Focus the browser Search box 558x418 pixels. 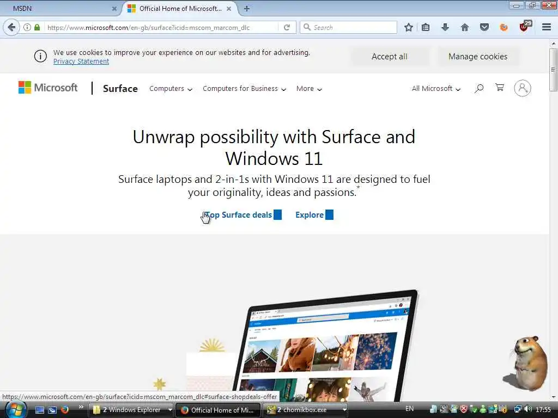click(x=348, y=27)
